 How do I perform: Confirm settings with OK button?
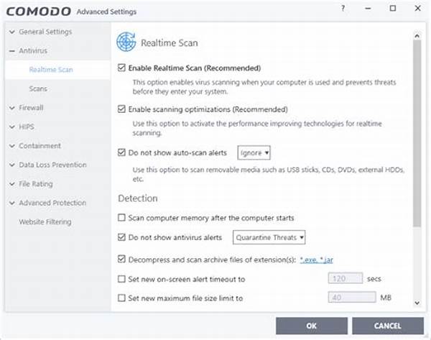tap(312, 326)
